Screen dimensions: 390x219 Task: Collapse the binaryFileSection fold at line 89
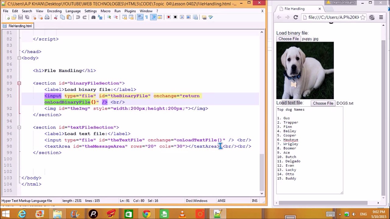click(19, 83)
